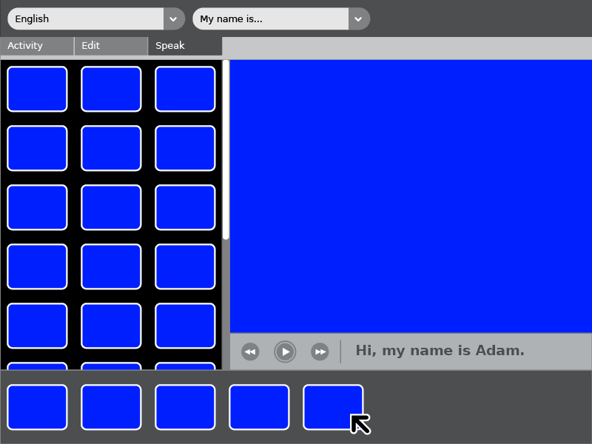The image size is (592, 444).
Task: Click the first frame in bottom filmstrip
Action: click(37, 407)
